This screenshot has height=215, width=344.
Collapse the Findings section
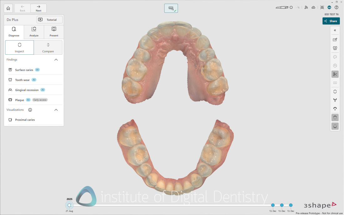56,59
